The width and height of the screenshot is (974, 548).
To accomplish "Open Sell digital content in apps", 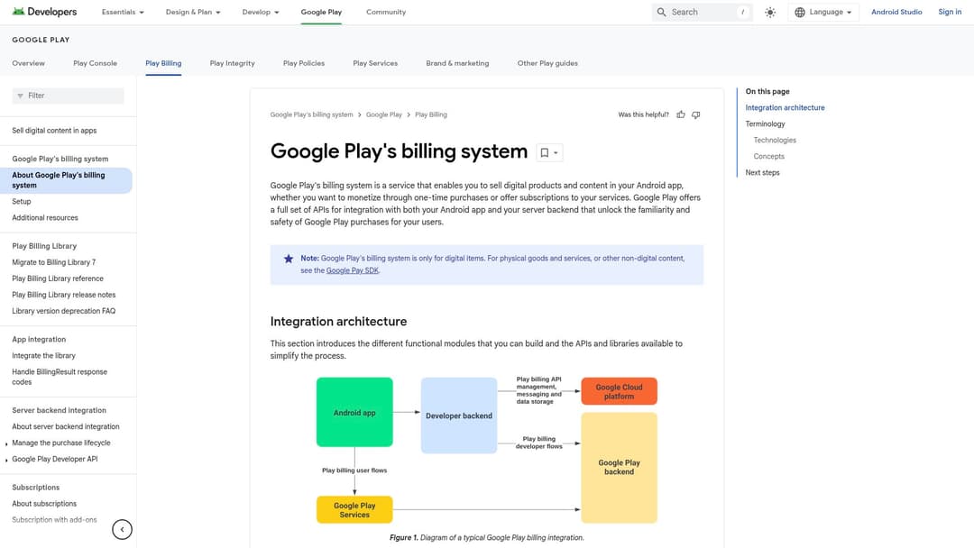I will [x=54, y=131].
